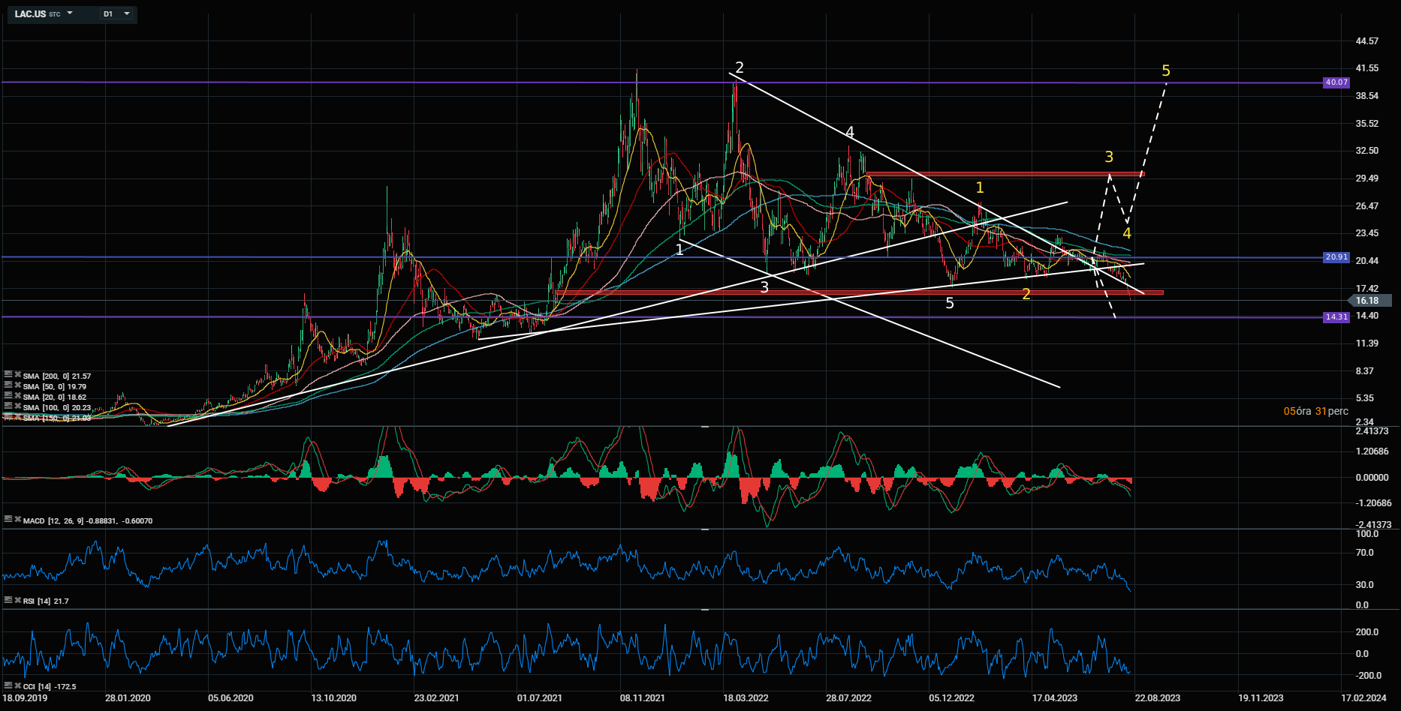Click the 13.10.2020 date on time axis
The image size is (1401, 711).
(333, 698)
